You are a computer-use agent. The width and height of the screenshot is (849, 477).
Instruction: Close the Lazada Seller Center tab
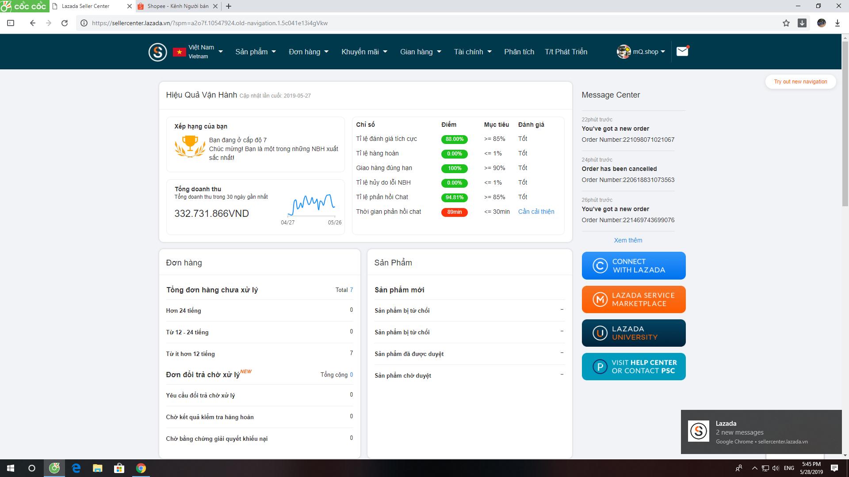click(129, 6)
